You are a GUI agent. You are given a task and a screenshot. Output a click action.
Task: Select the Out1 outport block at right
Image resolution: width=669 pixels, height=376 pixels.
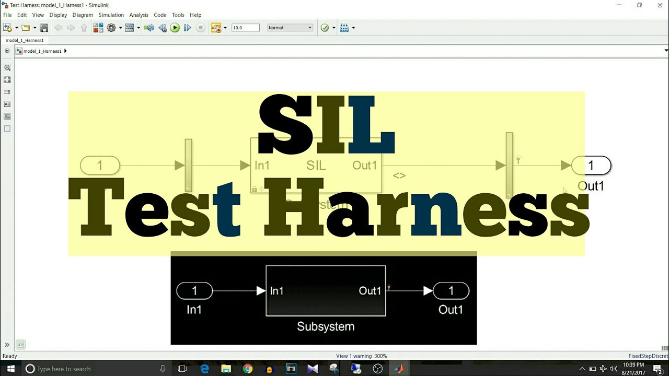click(591, 166)
